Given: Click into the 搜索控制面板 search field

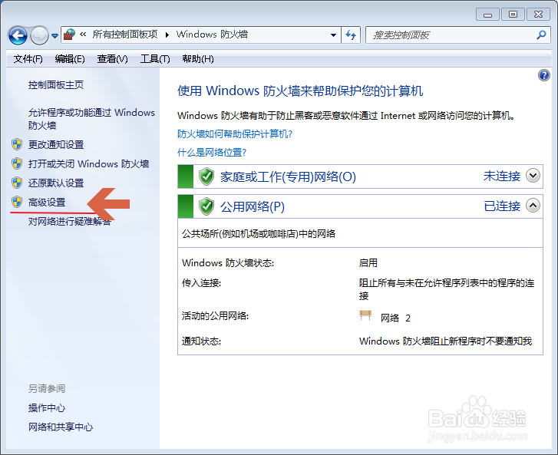Looking at the screenshot, I should click(x=452, y=35).
